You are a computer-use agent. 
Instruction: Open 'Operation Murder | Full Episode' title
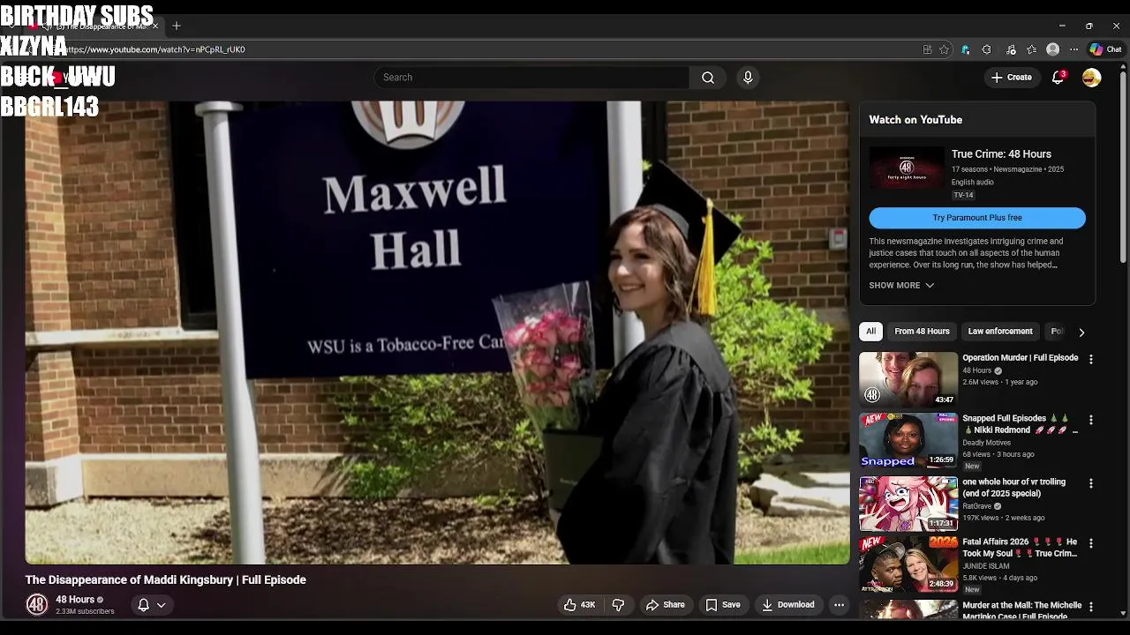point(1021,358)
